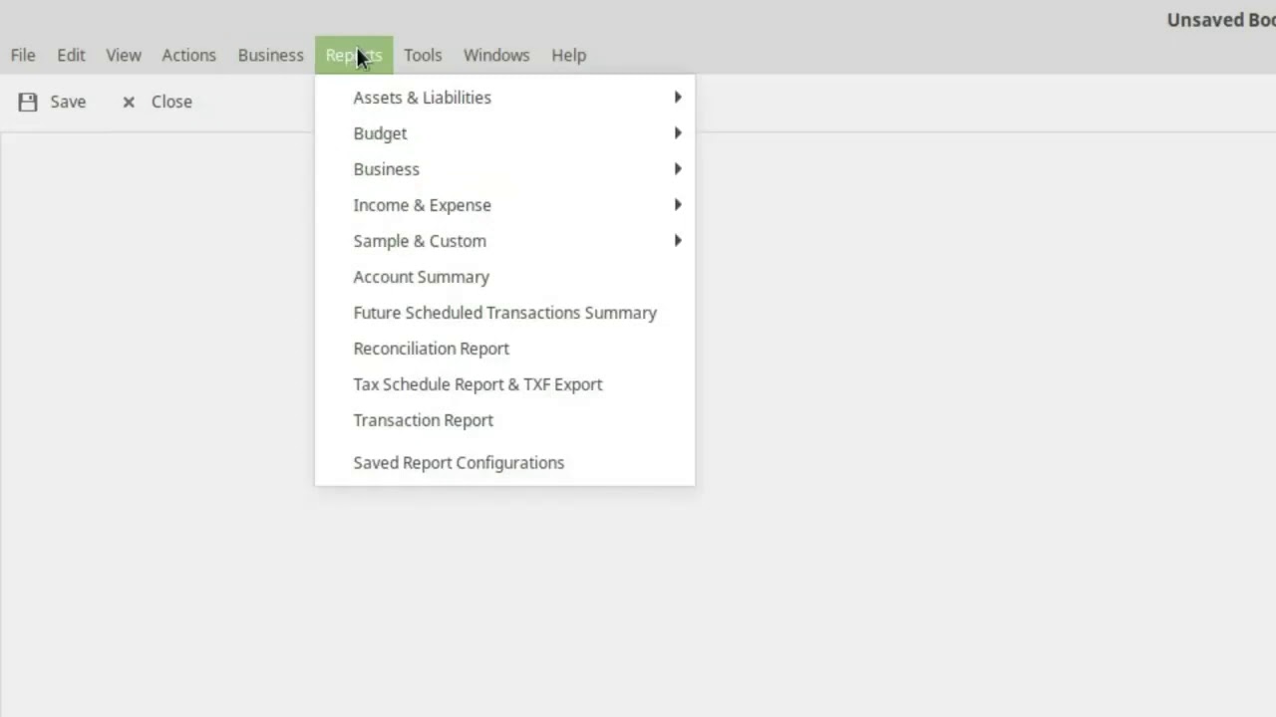
Task: Open Future Scheduled Transactions Summary report
Action: [504, 313]
